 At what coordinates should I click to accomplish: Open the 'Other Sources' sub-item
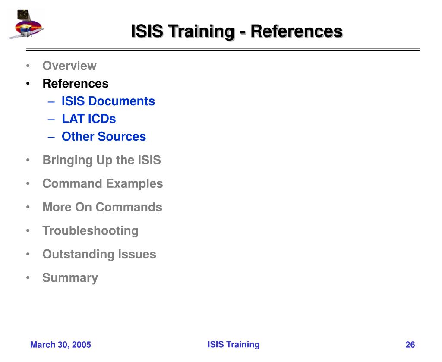(104, 136)
